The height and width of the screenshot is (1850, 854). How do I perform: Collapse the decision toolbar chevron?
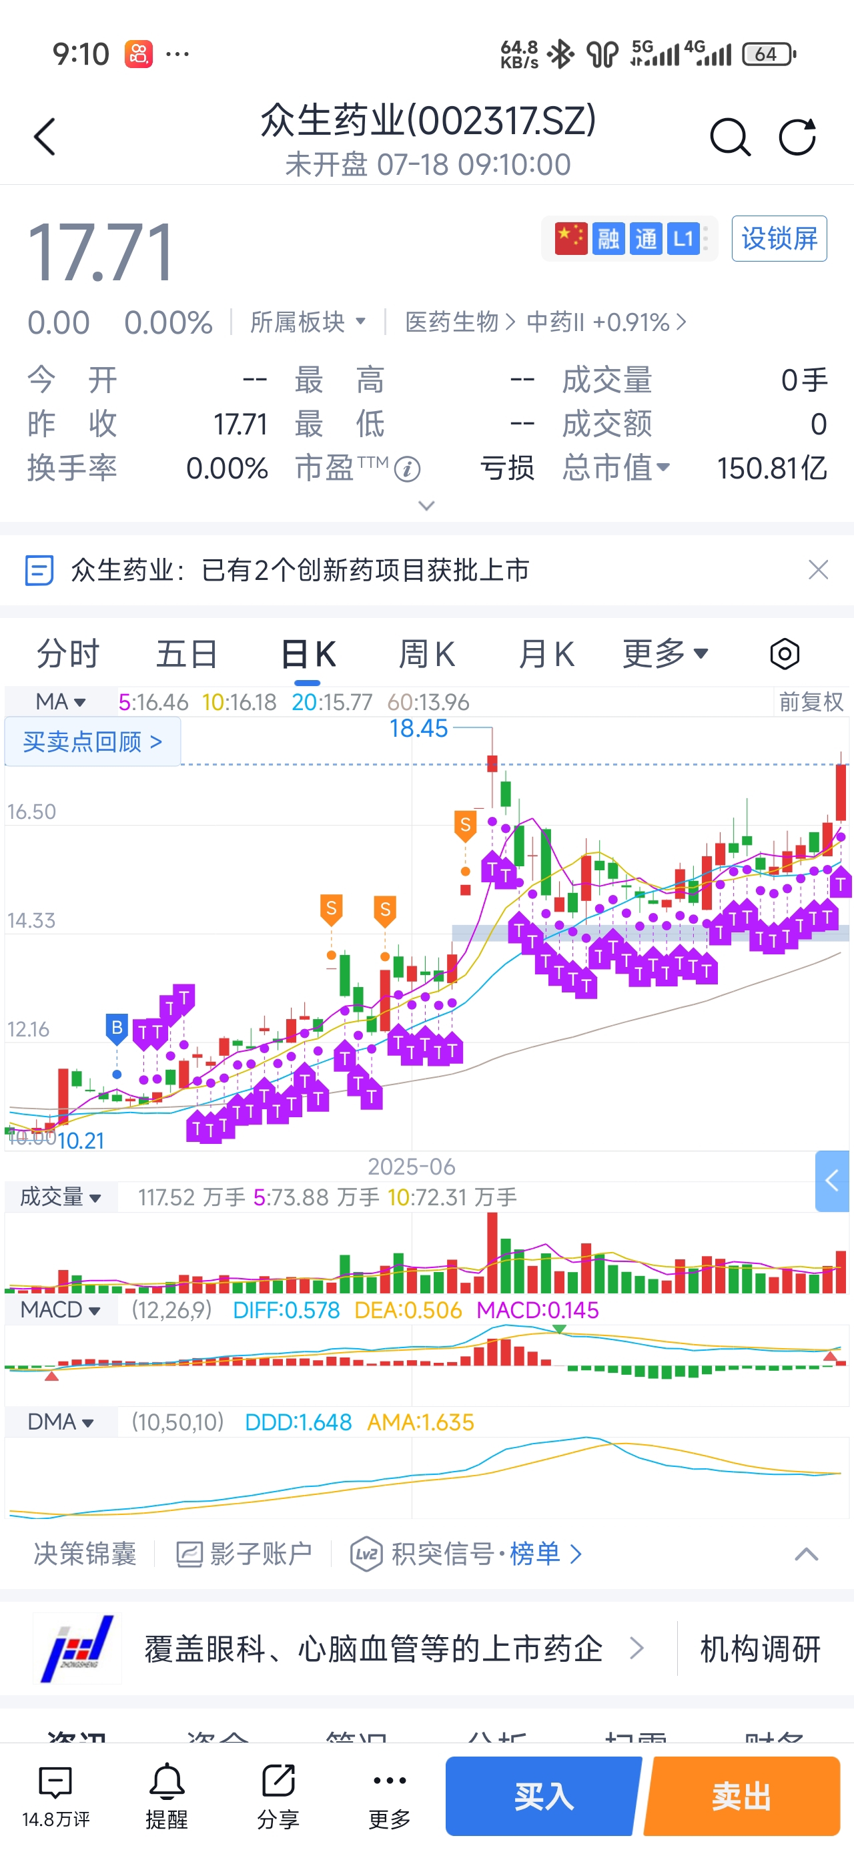coord(806,1555)
